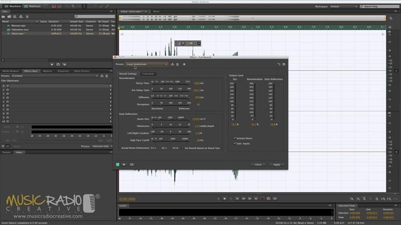Preview play button in Full Reverb dialog

[x=124, y=164]
